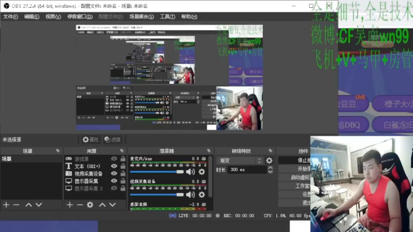This screenshot has width=413, height=232.
Task: Show the hidden 显示器采集 2 source
Action: click(x=114, y=188)
